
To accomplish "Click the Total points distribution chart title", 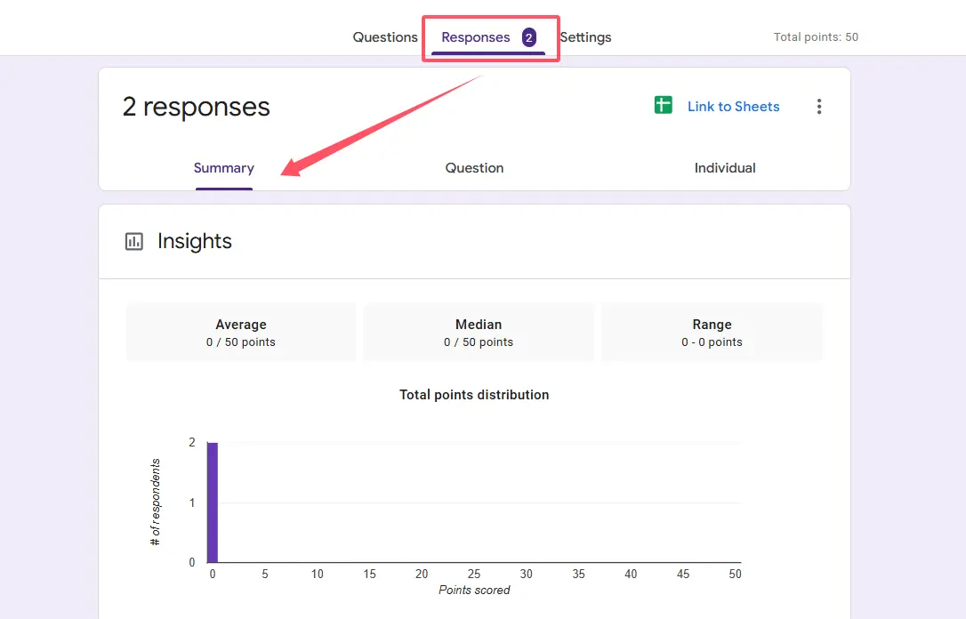I will point(474,395).
